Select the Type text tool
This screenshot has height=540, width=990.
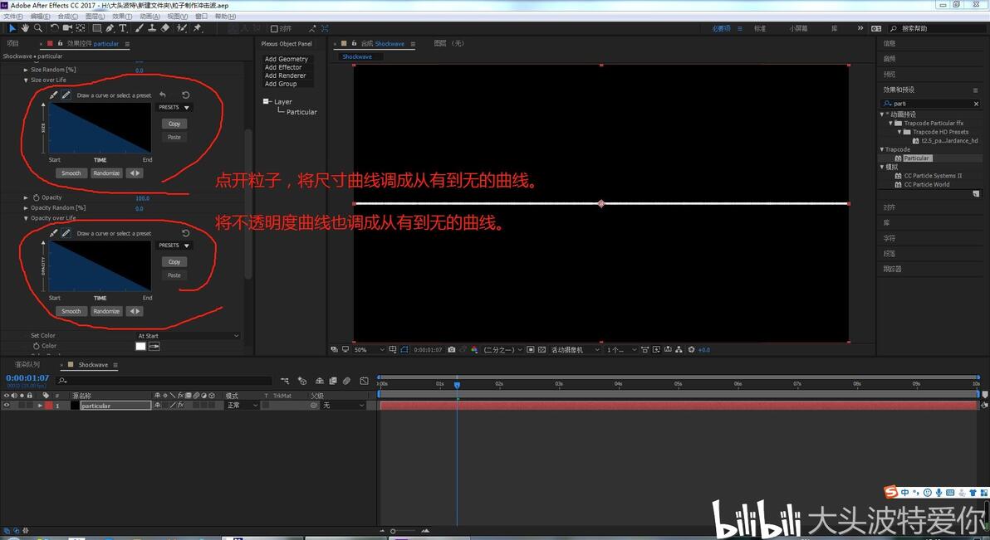[x=122, y=27]
